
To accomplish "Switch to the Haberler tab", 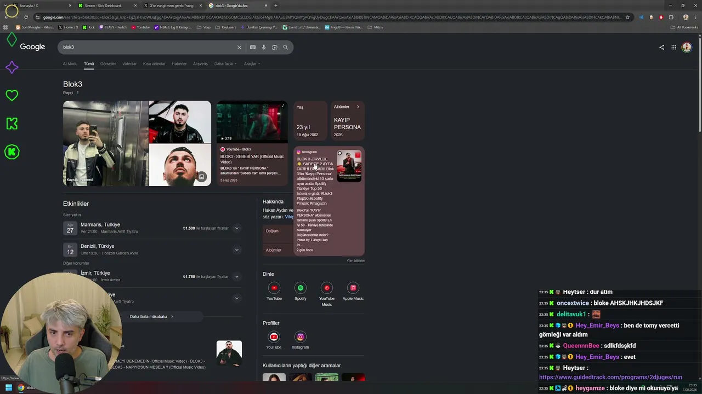I will (179, 64).
